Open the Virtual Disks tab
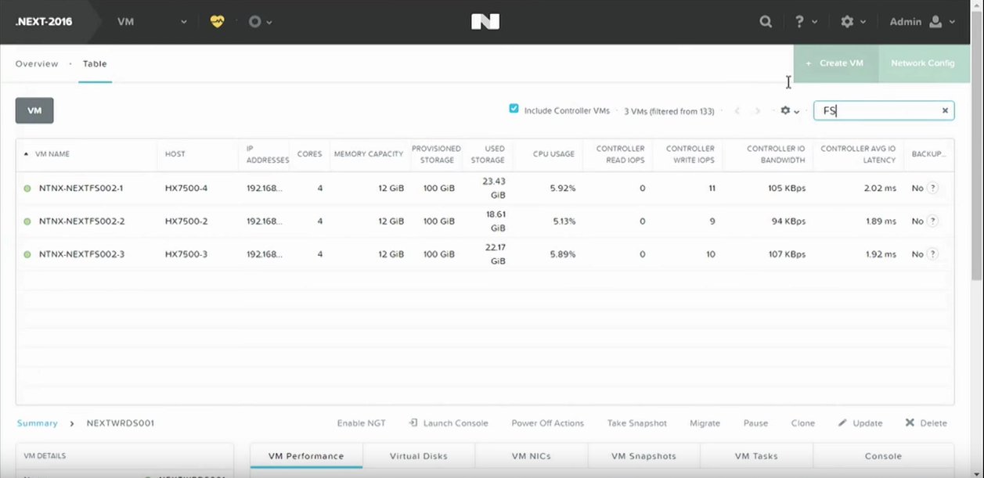The width and height of the screenshot is (984, 478). [419, 456]
